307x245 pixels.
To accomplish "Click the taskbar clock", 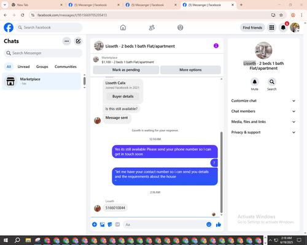I will pos(286,240).
